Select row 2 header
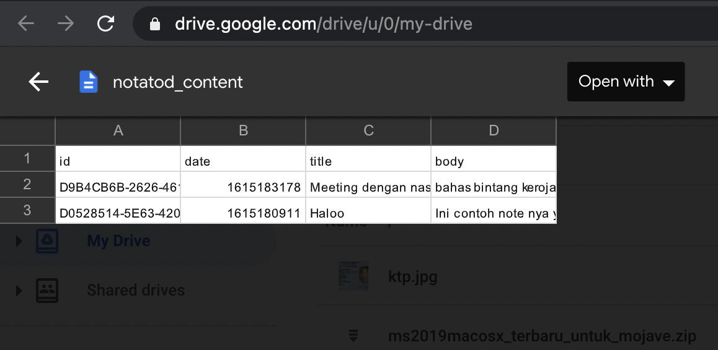718x350 pixels. pyautogui.click(x=27, y=184)
